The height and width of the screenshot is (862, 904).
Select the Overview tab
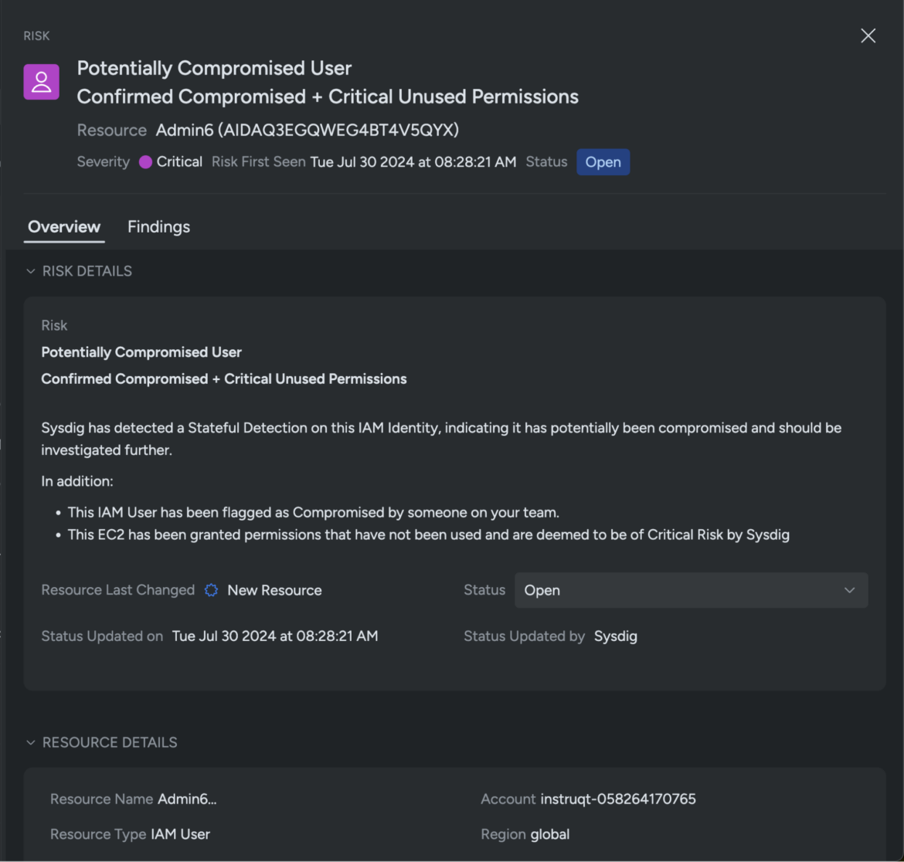pyautogui.click(x=64, y=226)
